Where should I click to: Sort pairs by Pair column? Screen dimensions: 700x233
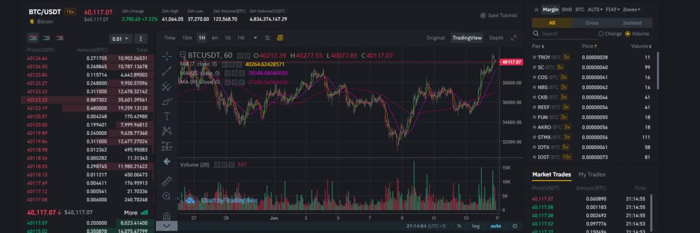[538, 46]
